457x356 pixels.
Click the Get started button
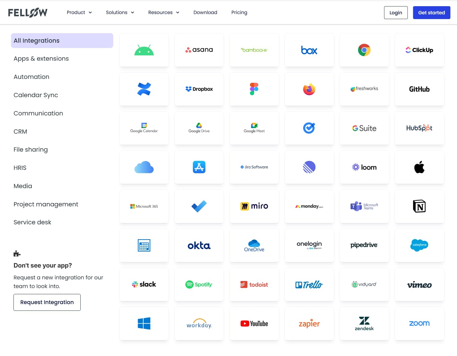[431, 13]
